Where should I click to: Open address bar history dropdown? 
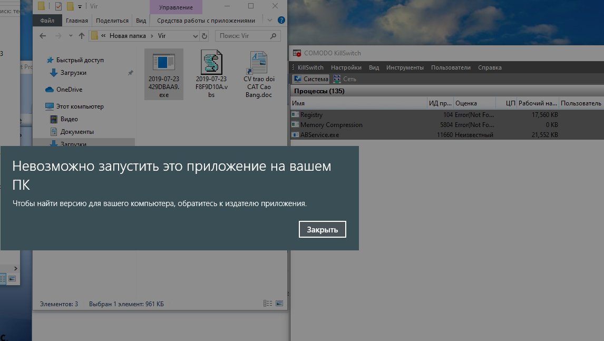point(196,36)
